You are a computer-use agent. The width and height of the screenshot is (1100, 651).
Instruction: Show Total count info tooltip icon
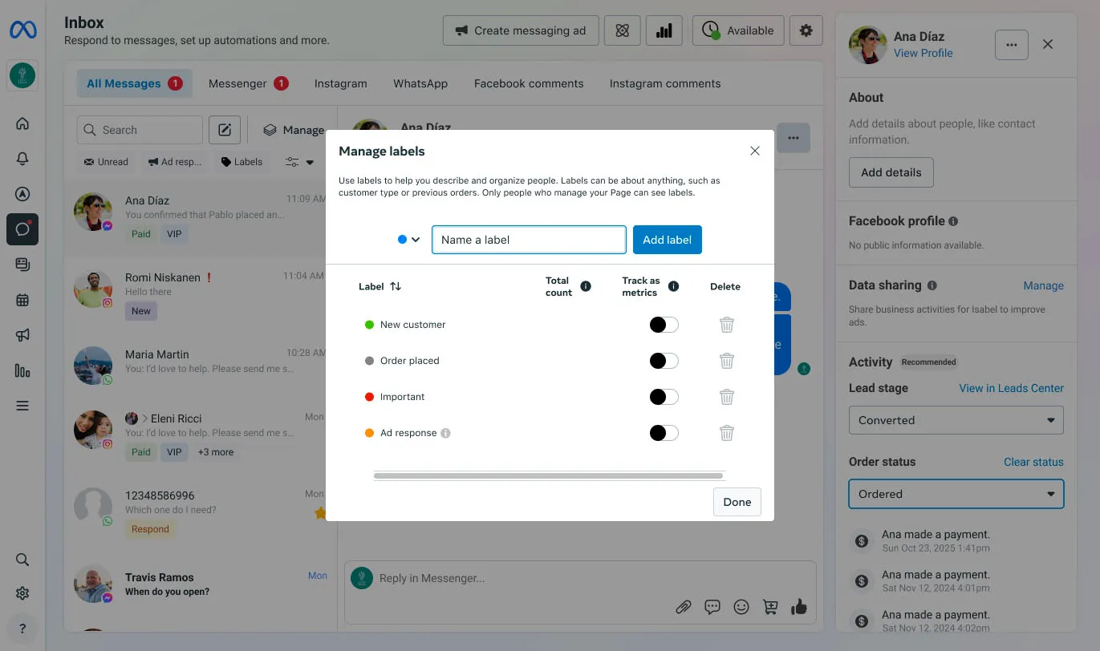pyautogui.click(x=586, y=286)
